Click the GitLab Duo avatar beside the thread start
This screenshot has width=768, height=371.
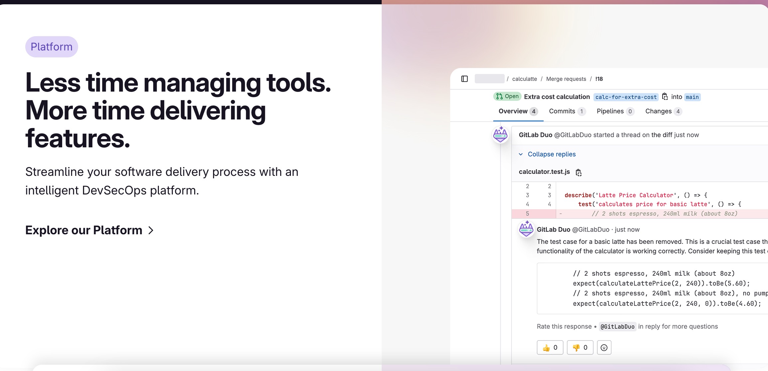(x=500, y=135)
